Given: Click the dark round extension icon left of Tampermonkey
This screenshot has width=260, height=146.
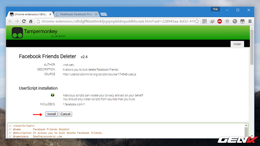Looking at the screenshot, I should (235, 21).
